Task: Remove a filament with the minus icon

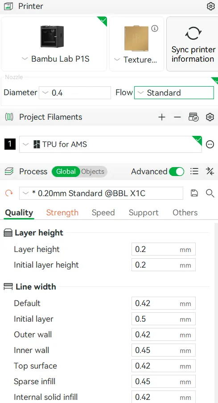Action: pos(177,117)
